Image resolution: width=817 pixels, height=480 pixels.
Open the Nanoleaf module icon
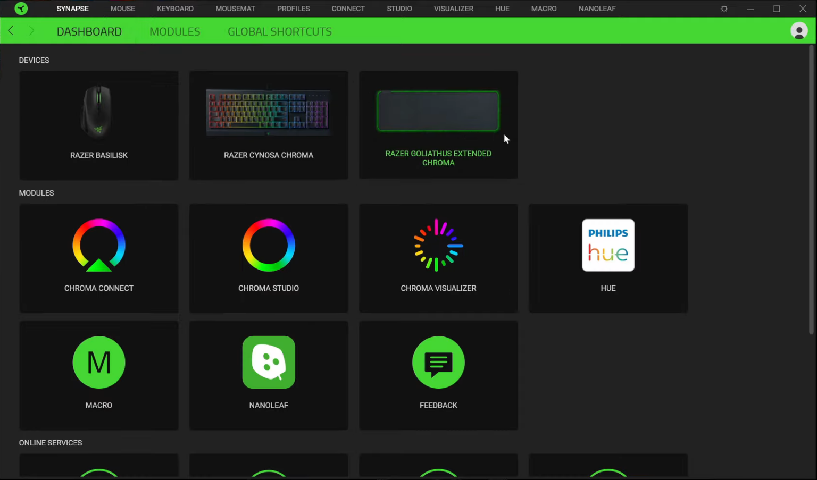click(x=269, y=362)
